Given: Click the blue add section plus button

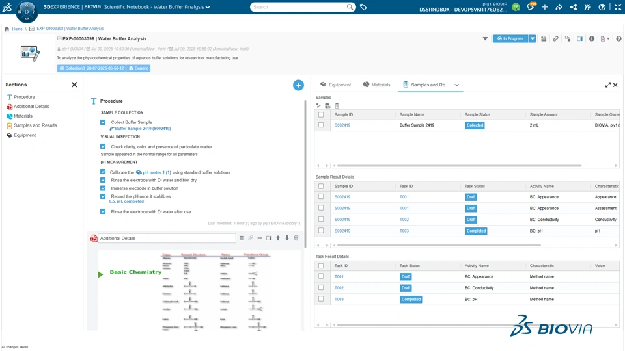Looking at the screenshot, I should point(298,85).
